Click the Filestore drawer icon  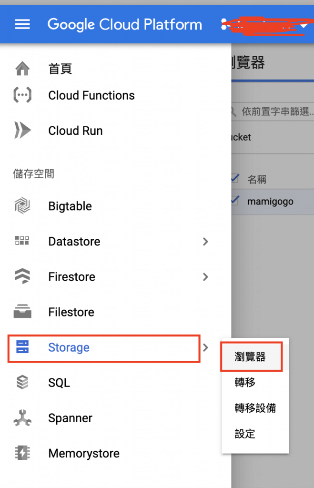(x=22, y=312)
